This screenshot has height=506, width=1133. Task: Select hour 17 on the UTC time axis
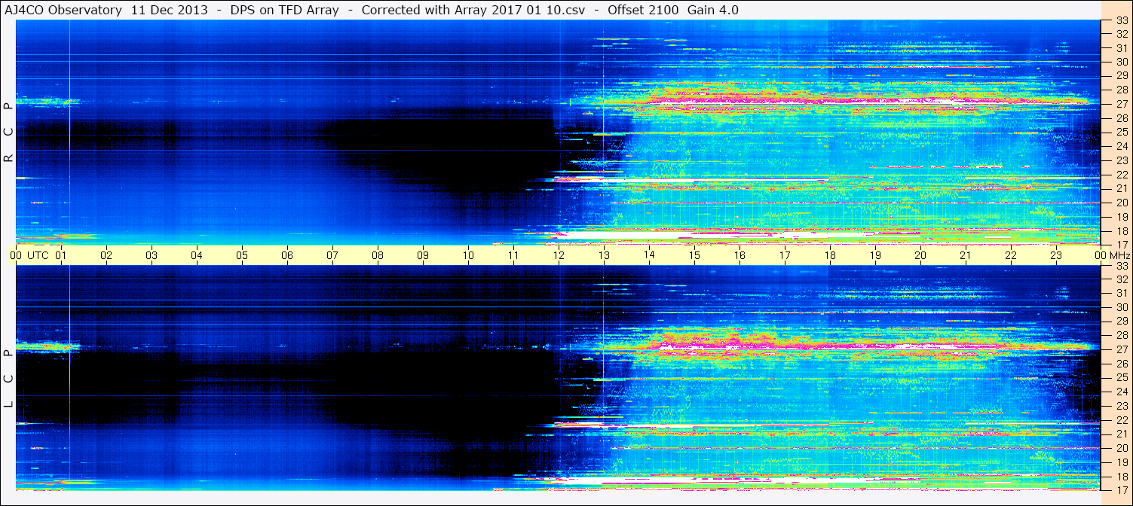pos(785,255)
